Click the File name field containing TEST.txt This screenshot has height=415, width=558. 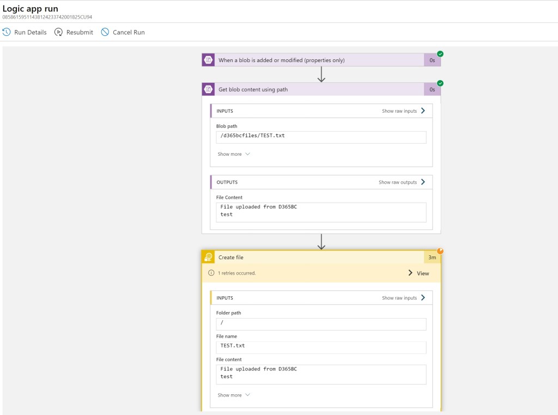(321, 346)
